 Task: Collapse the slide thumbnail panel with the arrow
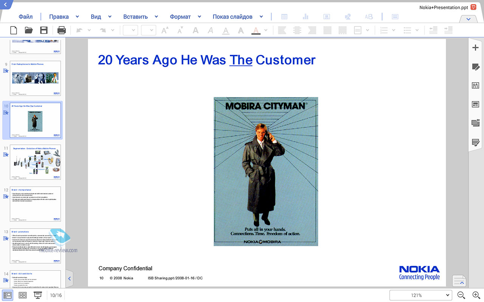(x=69, y=279)
